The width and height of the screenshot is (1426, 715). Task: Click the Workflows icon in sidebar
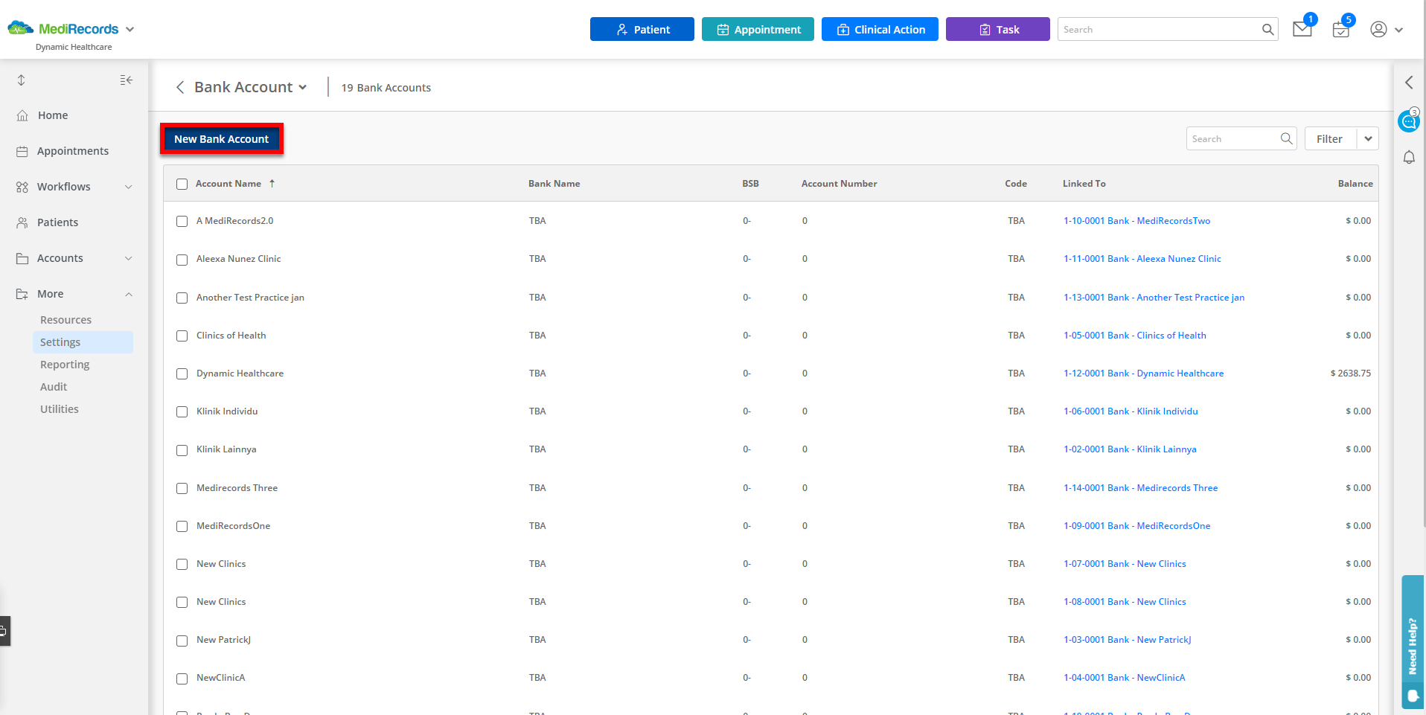[22, 187]
